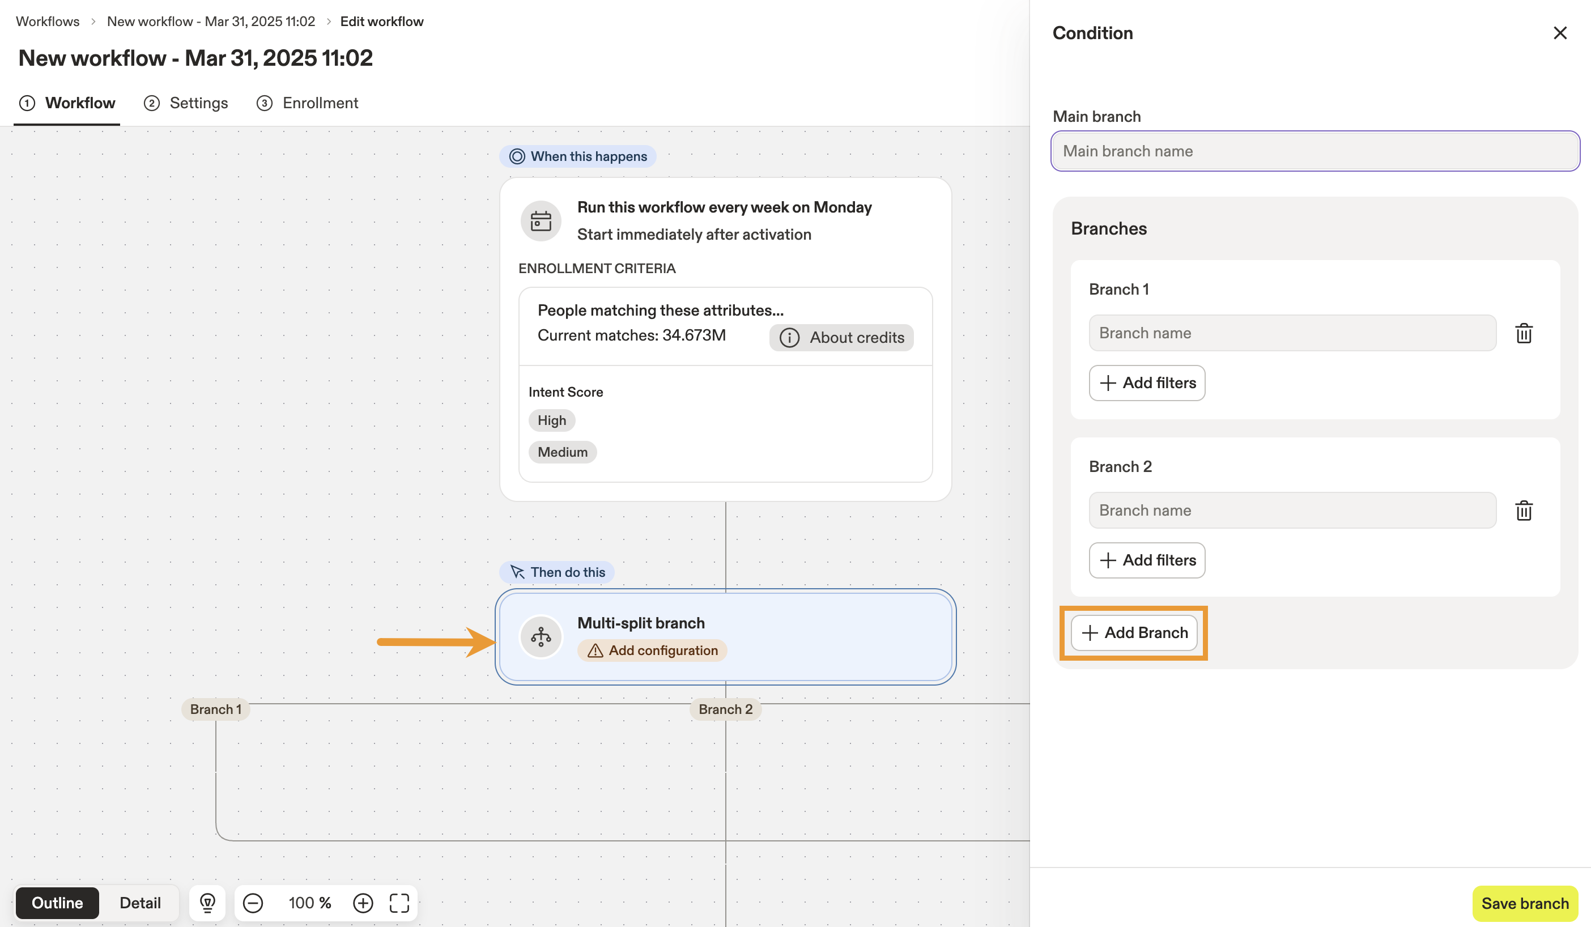Viewport: 1591px width, 927px height.
Task: Delete Branch 2 with trash icon
Action: [1524, 510]
